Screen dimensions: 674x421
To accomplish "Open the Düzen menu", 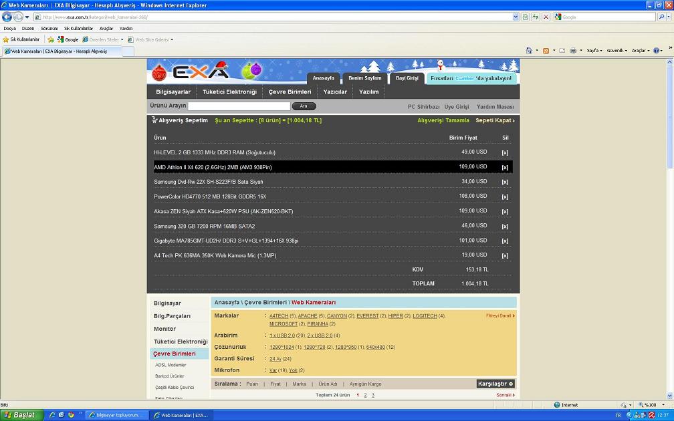I will (28, 28).
